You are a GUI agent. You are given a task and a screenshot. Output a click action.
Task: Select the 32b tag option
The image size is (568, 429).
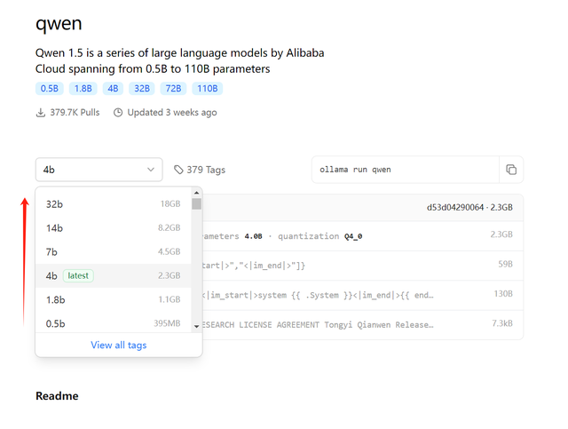click(x=113, y=204)
